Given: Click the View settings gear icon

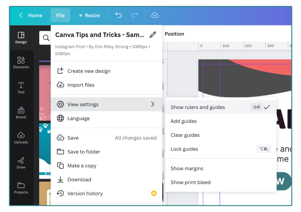Looking at the screenshot, I should [x=60, y=104].
